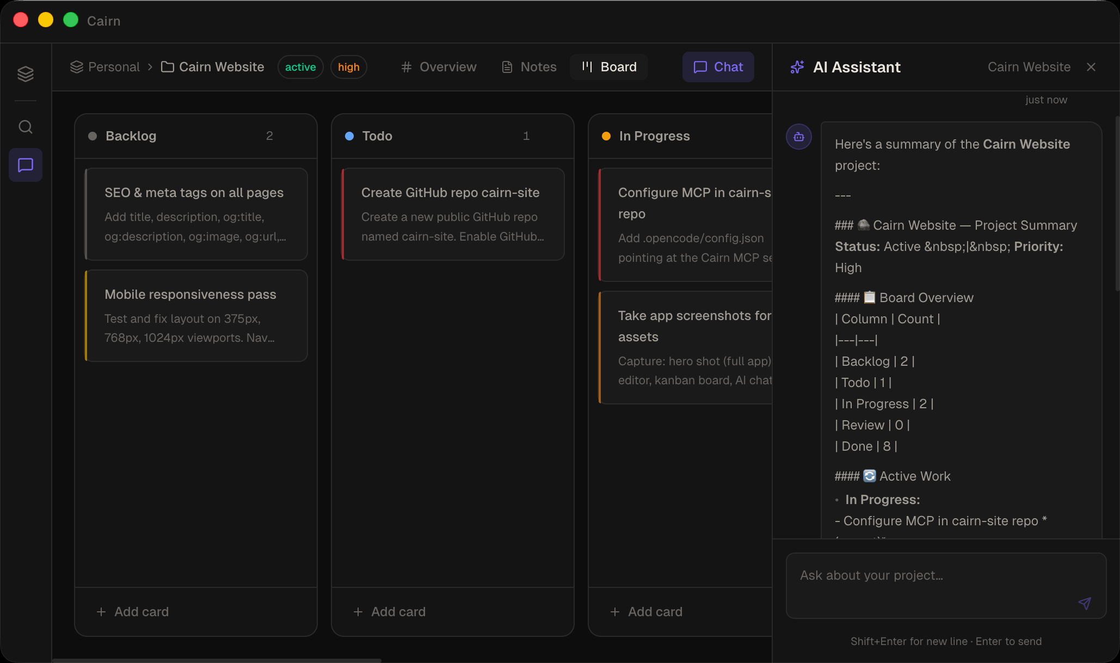Click the gray Backlog status dot

click(93, 136)
